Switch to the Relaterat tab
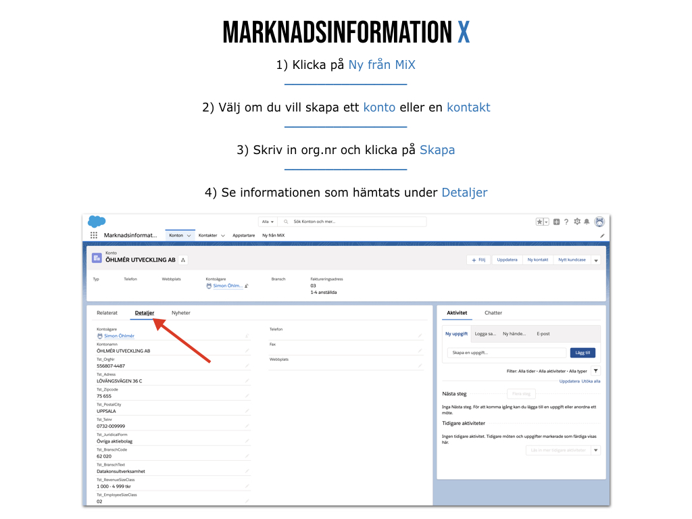Image resolution: width=692 pixels, height=519 pixels. (x=107, y=313)
